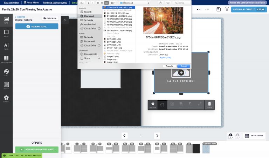
Task: Open the Copertina Retro thumbnail
Action: tap(206, 149)
